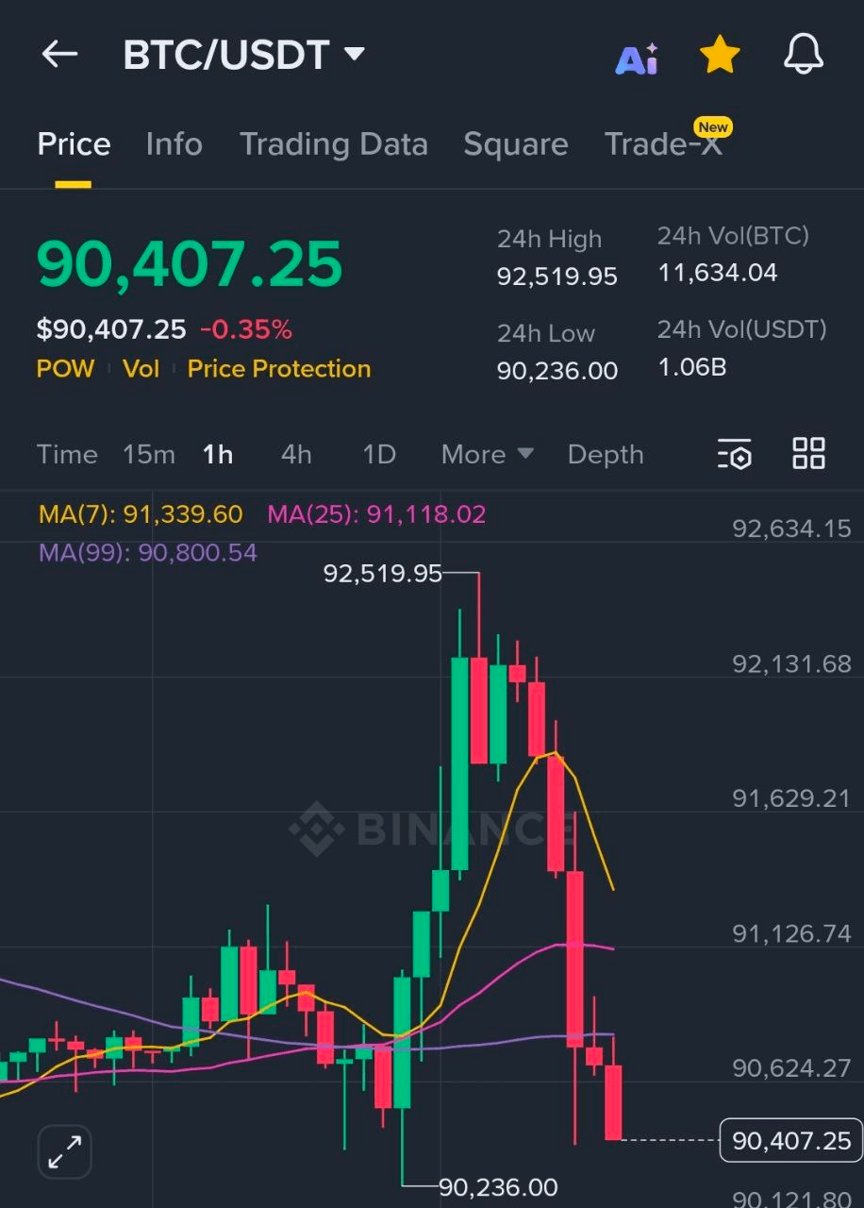Toggle BTC/USDT as a favorite
Screen dimensions: 864x1208
click(720, 54)
